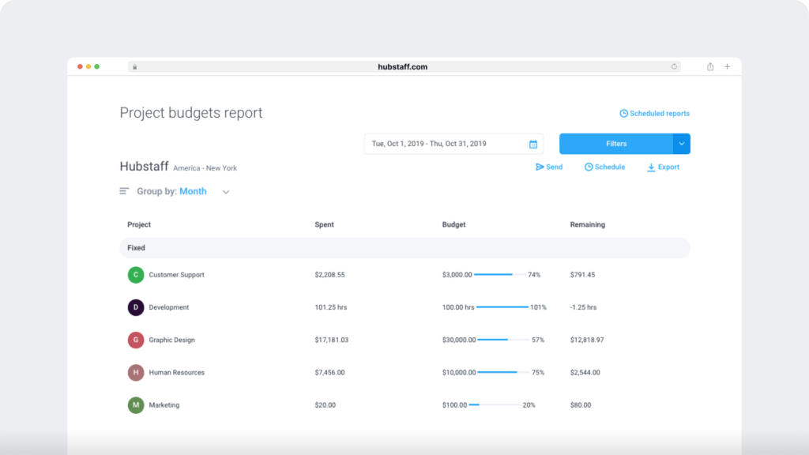Select the Customer Support project avatar icon
Viewport: 809px width, 455px height.
134,275
